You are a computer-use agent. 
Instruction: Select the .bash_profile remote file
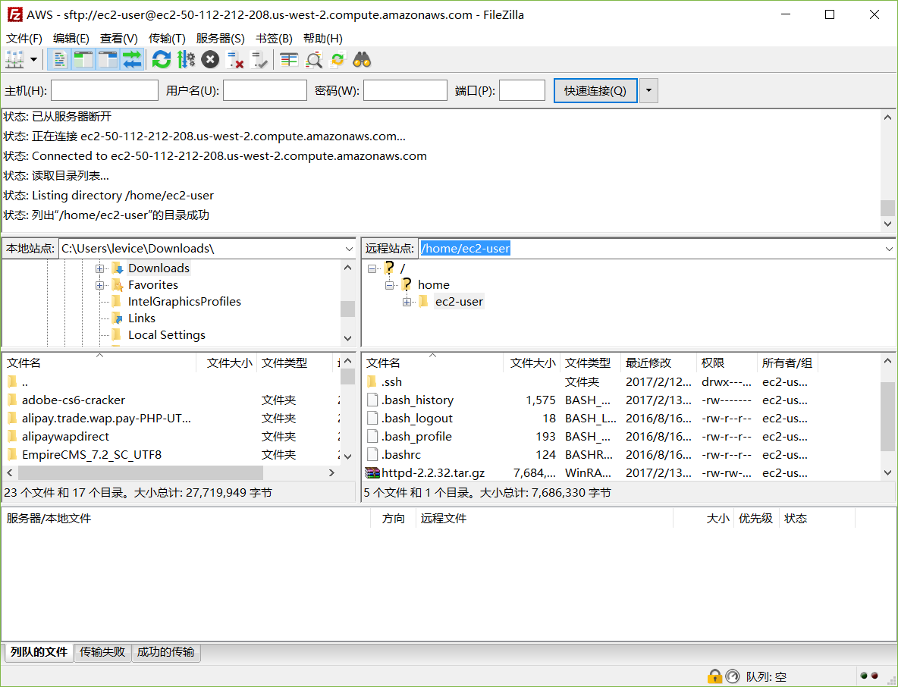[x=416, y=437]
